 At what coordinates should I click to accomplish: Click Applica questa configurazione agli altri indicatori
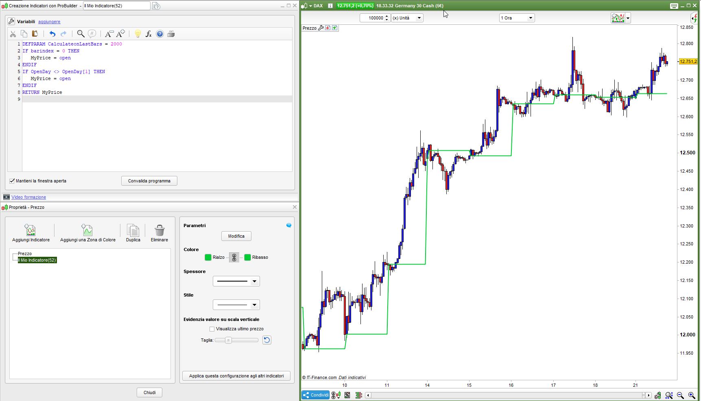click(x=236, y=376)
